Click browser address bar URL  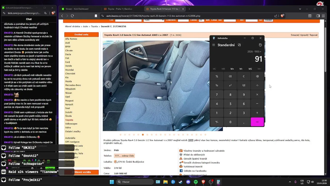[153, 16]
